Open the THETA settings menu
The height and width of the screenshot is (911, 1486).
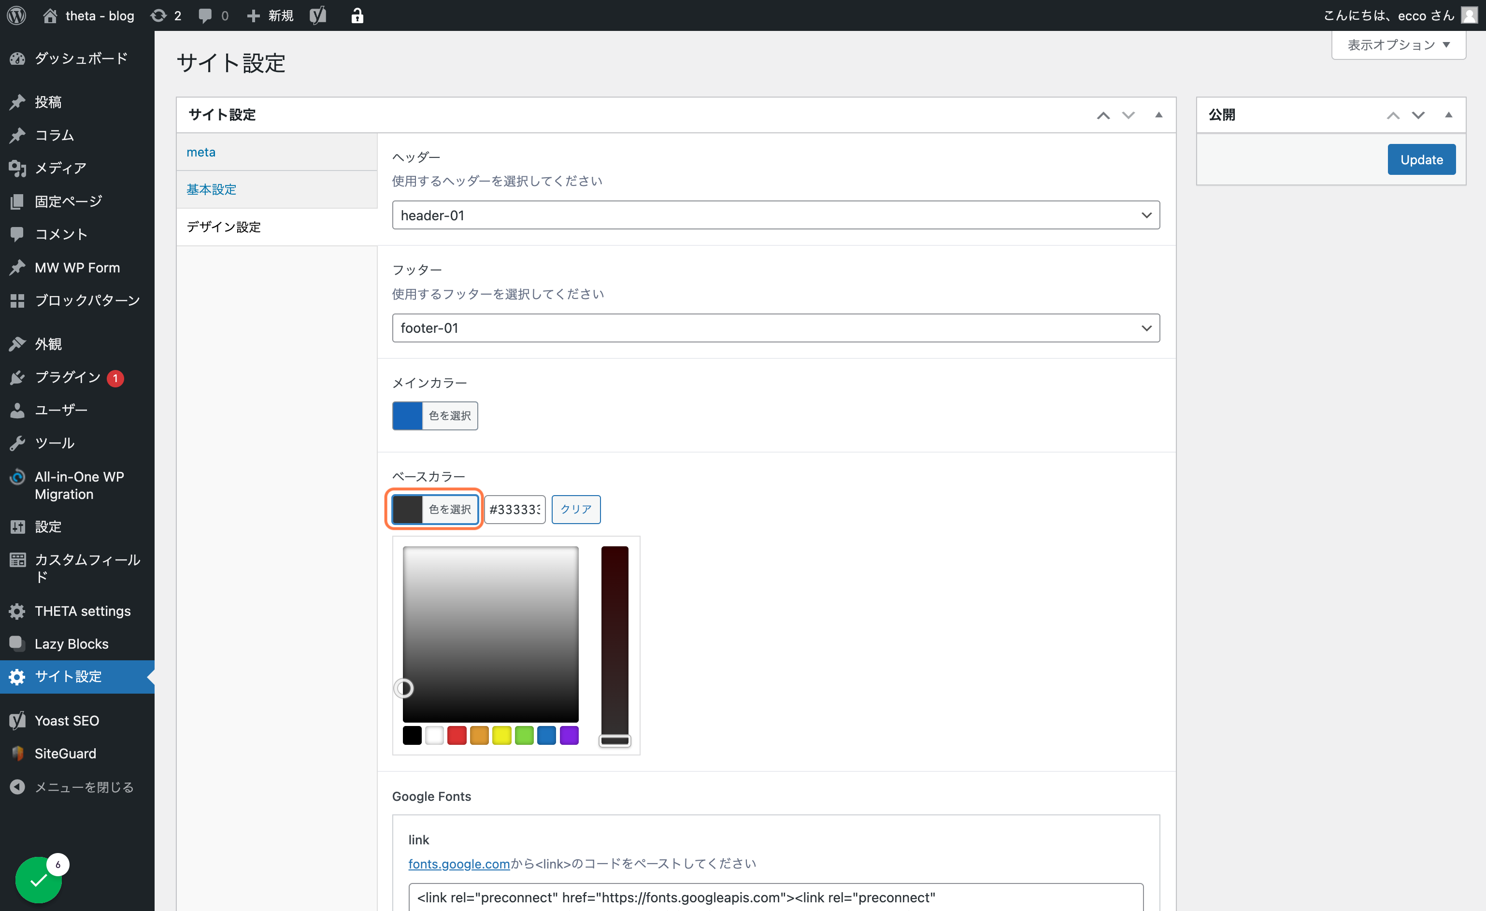pos(77,611)
